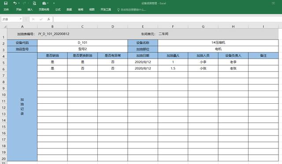Screen dimensions: 282x164
Task: Click the 加油部位 label cell
Action: pyautogui.click(x=143, y=49)
